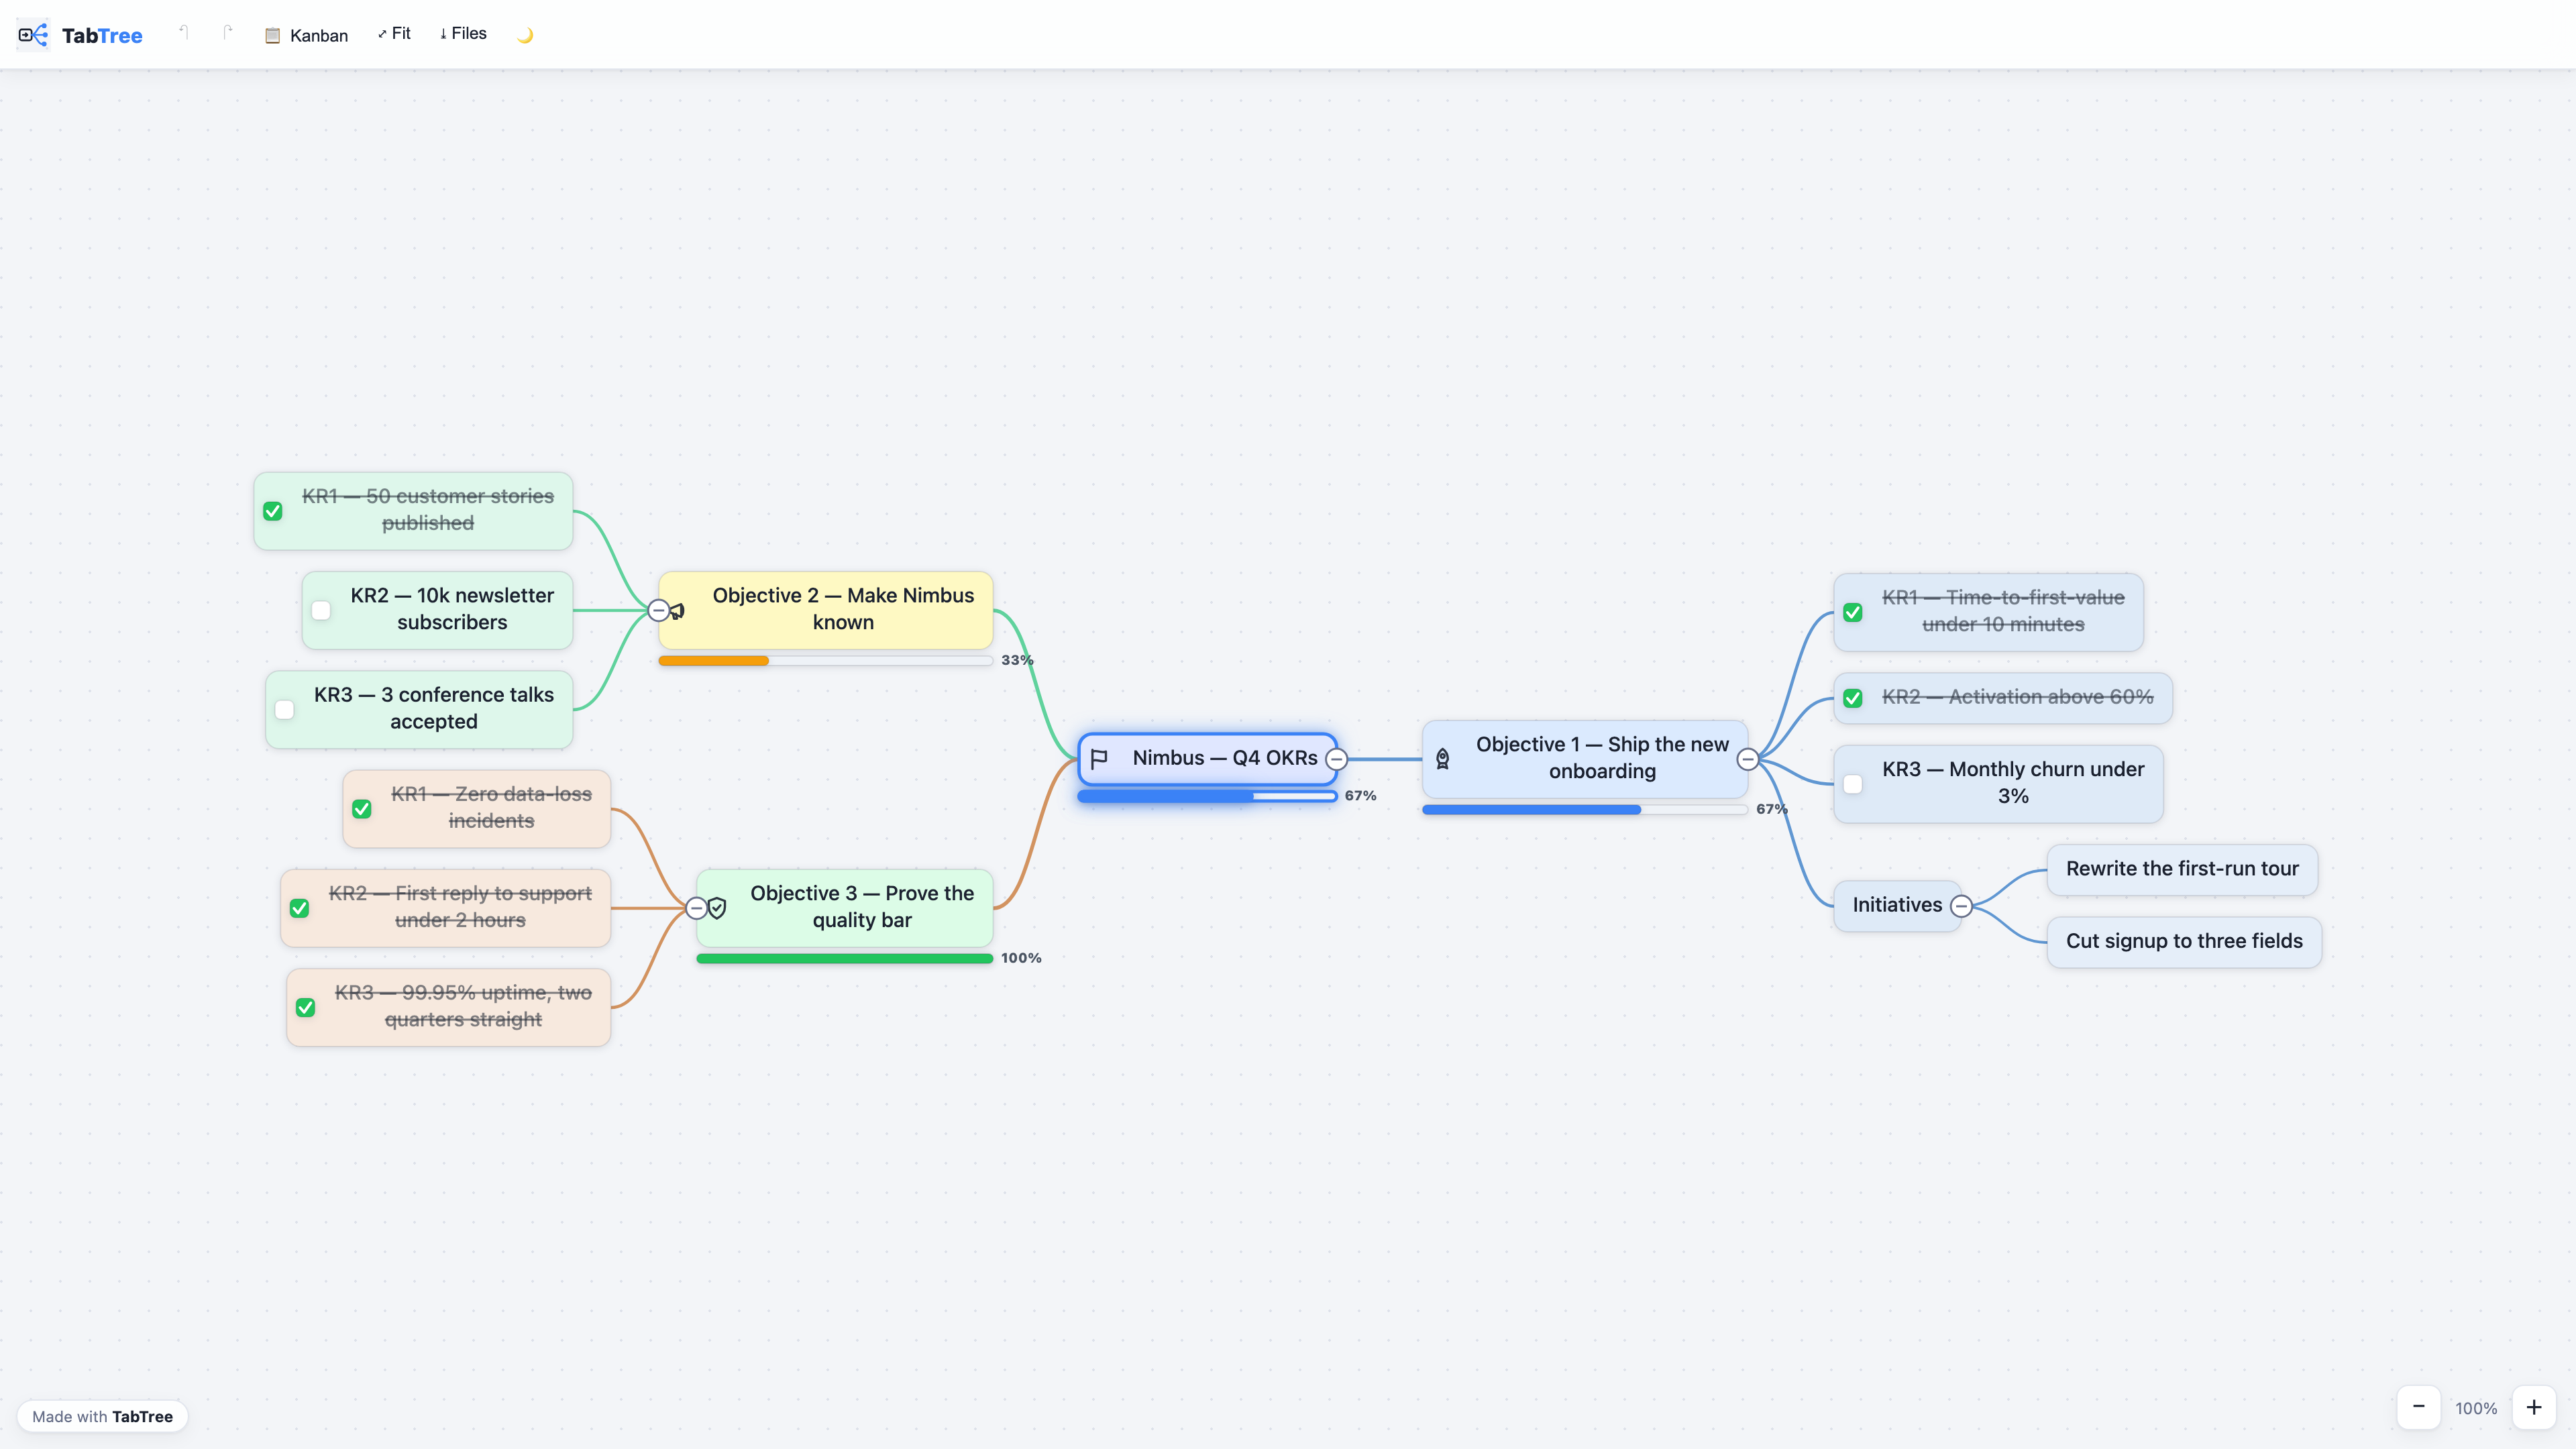The height and width of the screenshot is (1449, 2576).
Task: Click the Nimbus root progress bar
Action: pos(1207,796)
